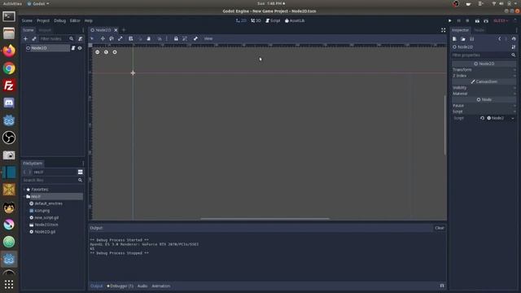Open the View menu of the viewport
The image size is (521, 293).
(208, 39)
